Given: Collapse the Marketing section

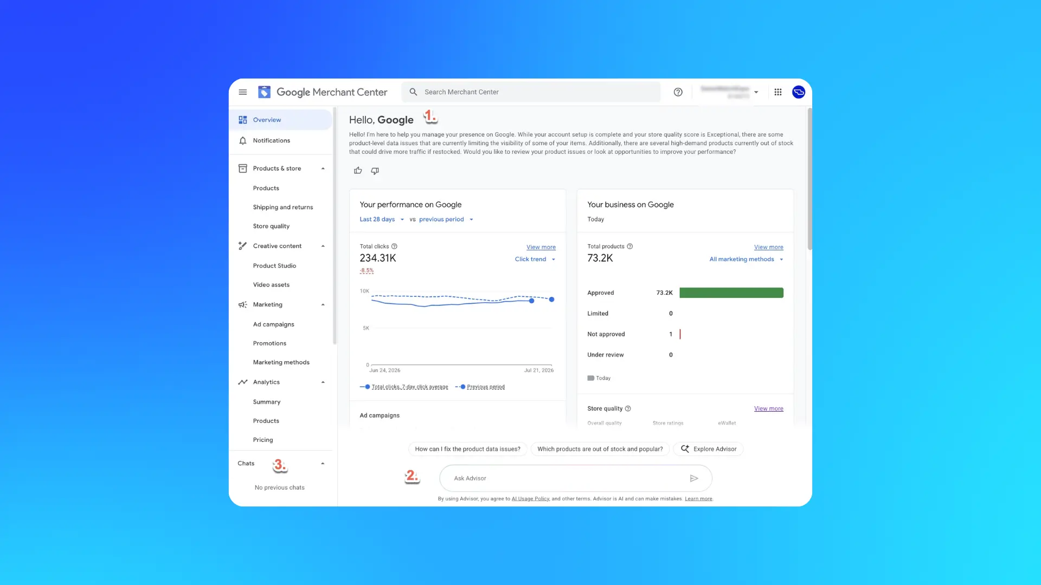Looking at the screenshot, I should (x=323, y=304).
